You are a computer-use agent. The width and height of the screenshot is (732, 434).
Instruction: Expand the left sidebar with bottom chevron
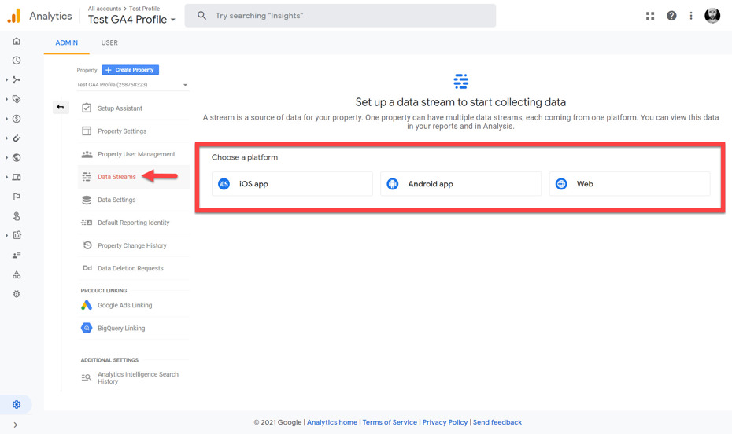16,425
